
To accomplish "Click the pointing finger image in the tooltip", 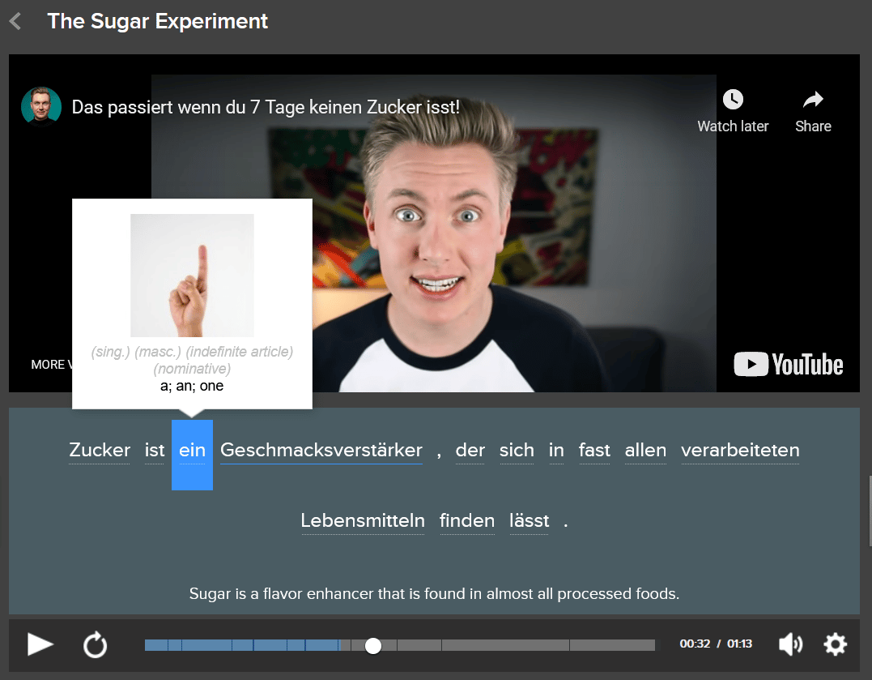I will point(192,276).
